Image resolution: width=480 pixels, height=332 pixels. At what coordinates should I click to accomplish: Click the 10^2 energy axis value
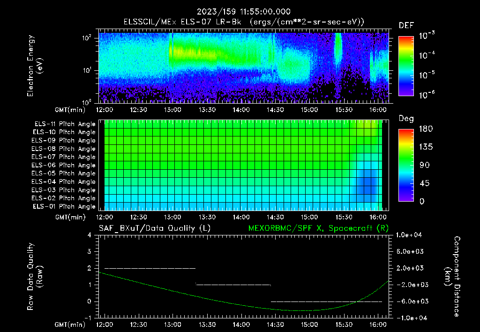[87, 38]
